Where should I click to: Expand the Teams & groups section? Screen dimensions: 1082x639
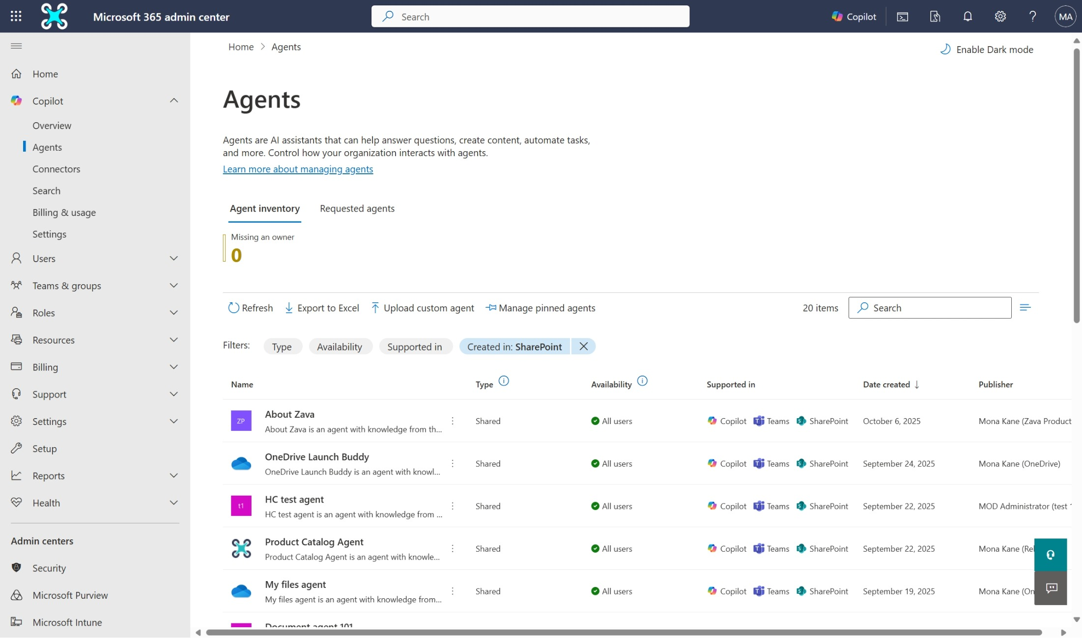click(x=173, y=285)
